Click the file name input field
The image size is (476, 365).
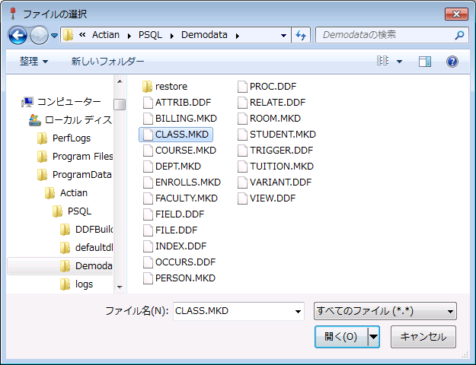point(232,311)
